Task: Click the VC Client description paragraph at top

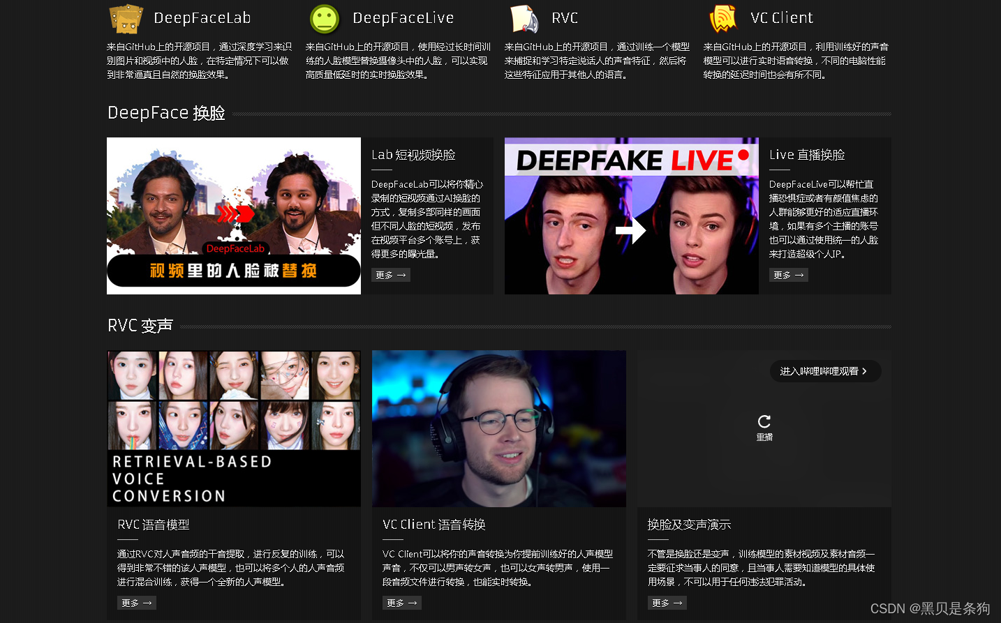Action: [796, 61]
